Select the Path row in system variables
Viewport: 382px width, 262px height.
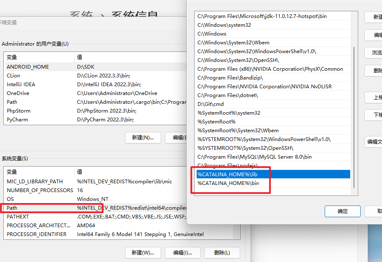[x=12, y=208]
